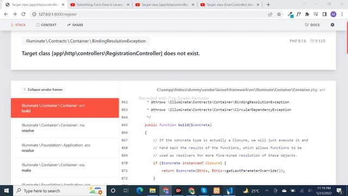This screenshot has height=196, width=348.
Task: Open the profile avatar menu
Action: [x=333, y=14]
